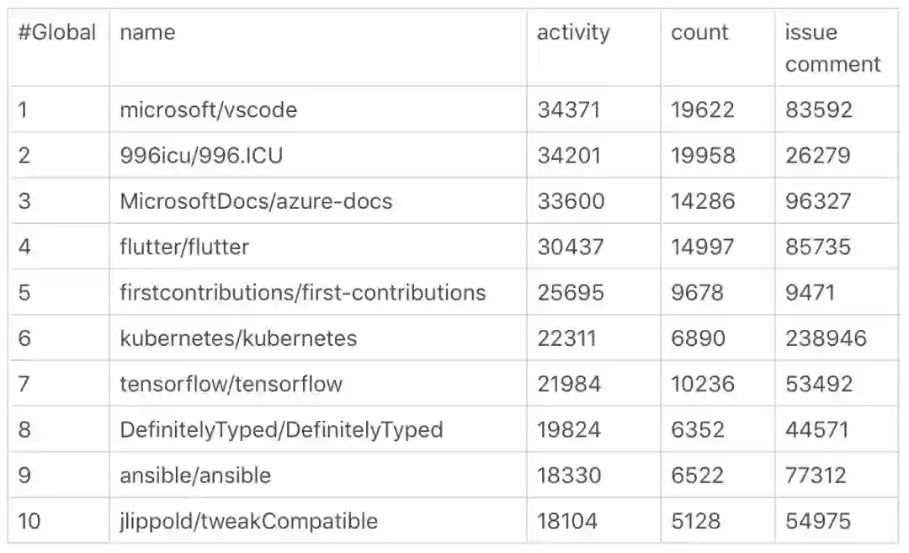Select issue comment value 54975

click(818, 521)
